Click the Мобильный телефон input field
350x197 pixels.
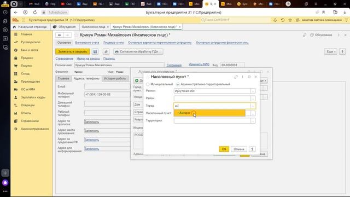(x=107, y=95)
